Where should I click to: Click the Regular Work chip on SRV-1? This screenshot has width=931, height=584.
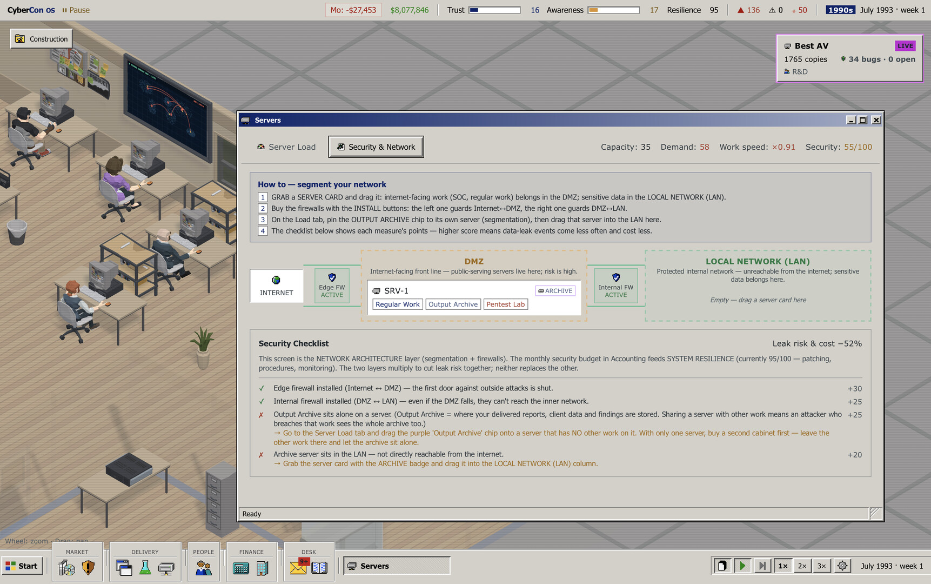(398, 304)
